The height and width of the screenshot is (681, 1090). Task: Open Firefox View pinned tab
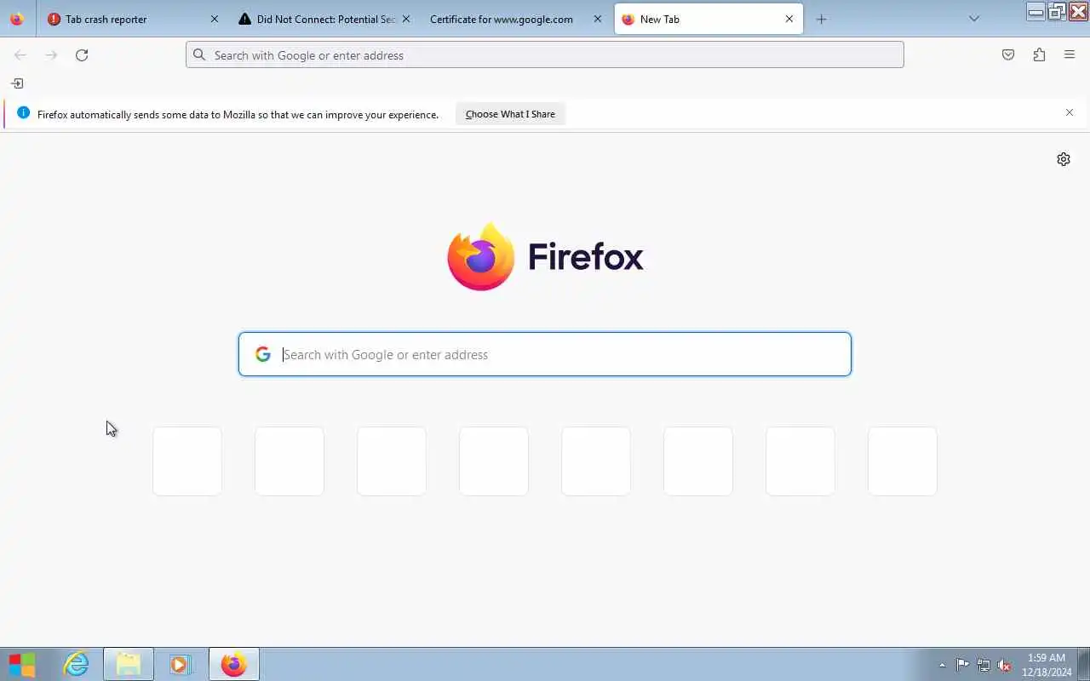17,19
